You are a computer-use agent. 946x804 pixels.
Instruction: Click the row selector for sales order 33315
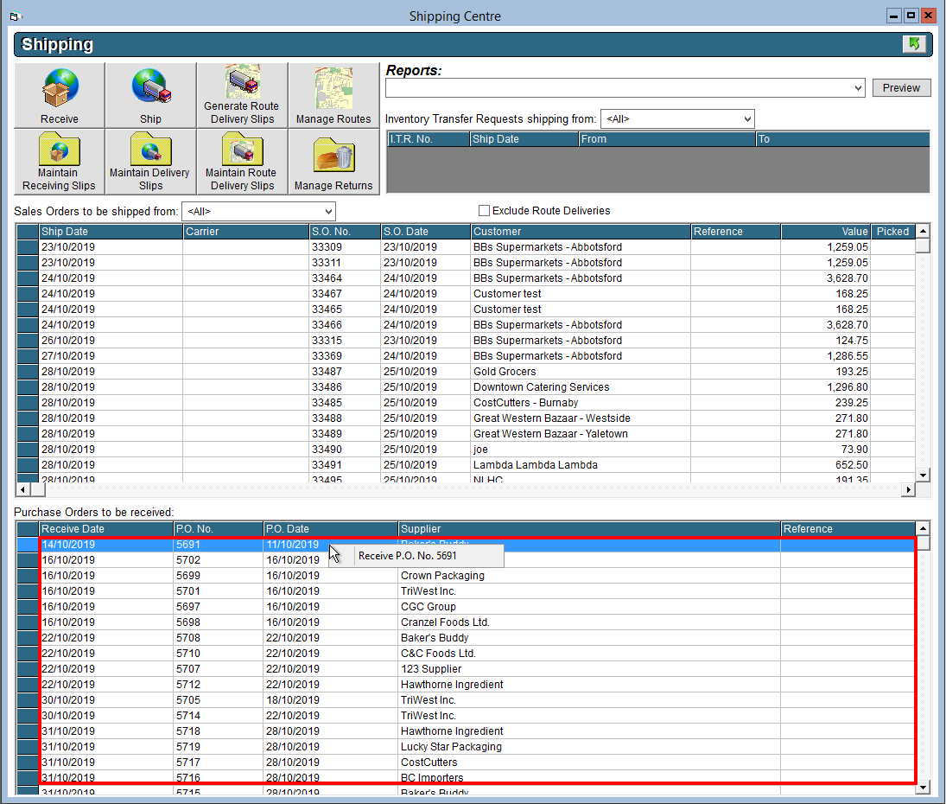tap(27, 341)
